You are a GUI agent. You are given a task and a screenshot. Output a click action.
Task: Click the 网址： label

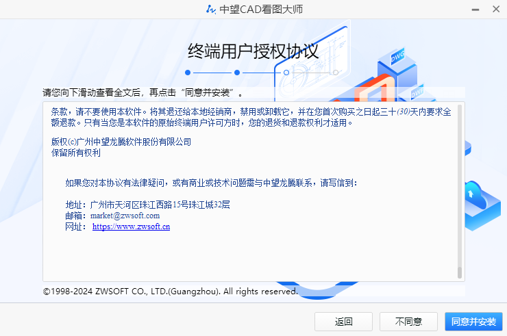[x=75, y=227]
